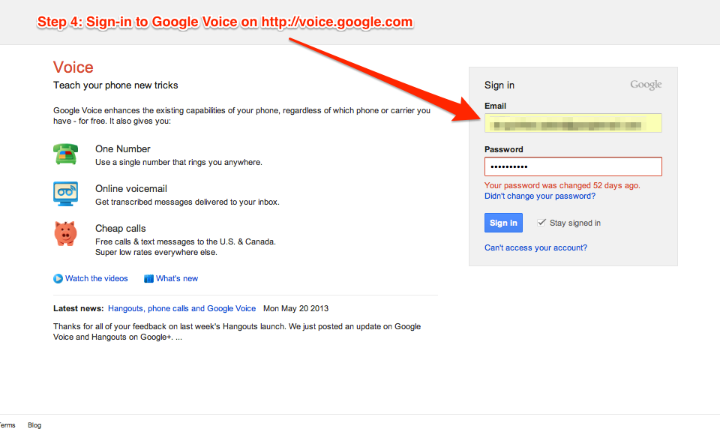Viewport: 720px width, 435px height.
Task: Open the Didn't change your password link
Action: [540, 196]
